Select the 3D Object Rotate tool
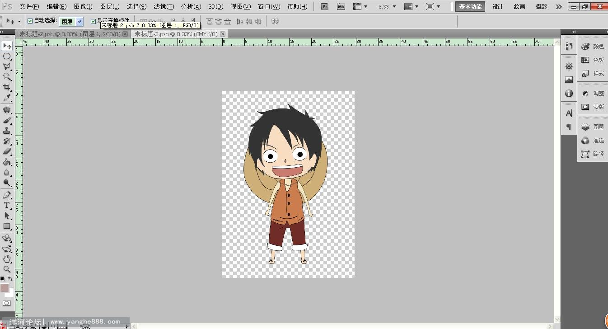This screenshot has height=329, width=608. click(7, 238)
